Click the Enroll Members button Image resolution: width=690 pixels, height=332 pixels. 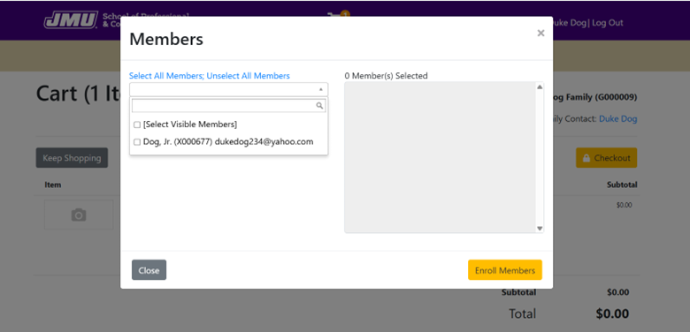505,270
